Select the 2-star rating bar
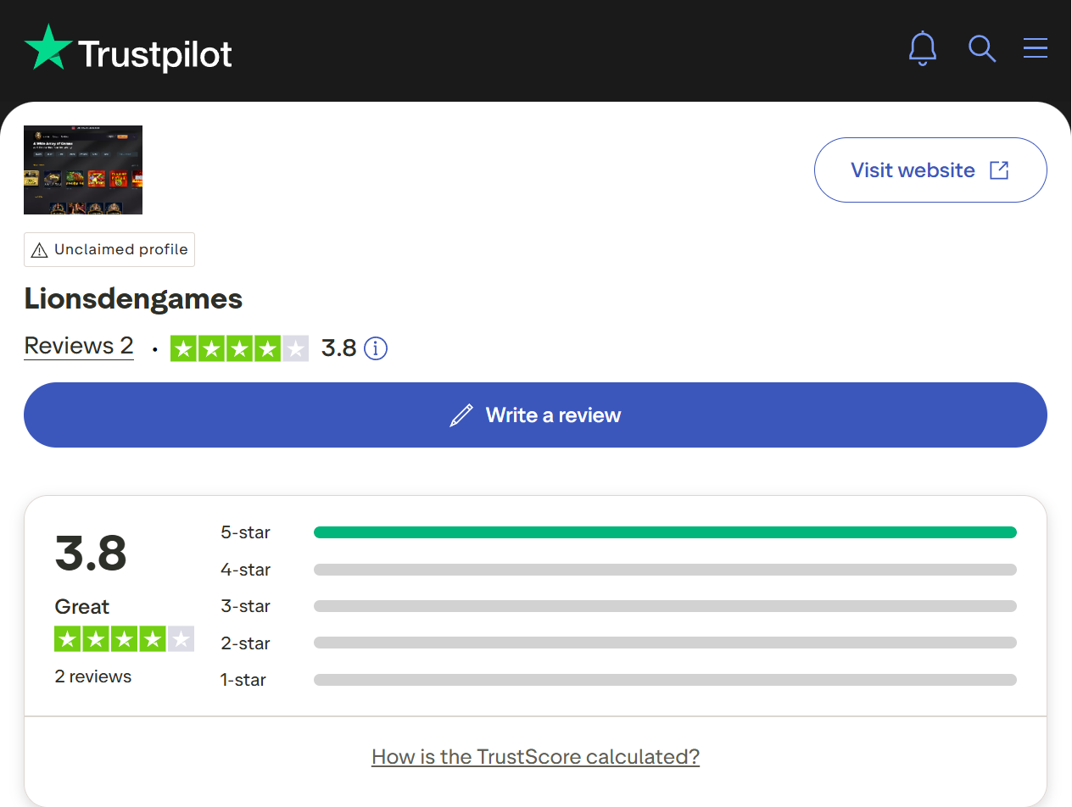The image size is (1072, 807). coord(664,643)
